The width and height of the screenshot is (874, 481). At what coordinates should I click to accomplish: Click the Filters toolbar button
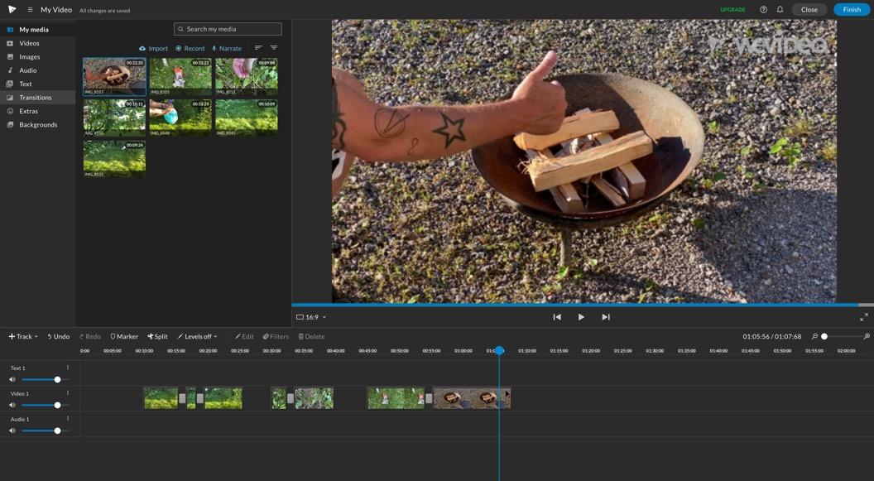[x=276, y=336]
